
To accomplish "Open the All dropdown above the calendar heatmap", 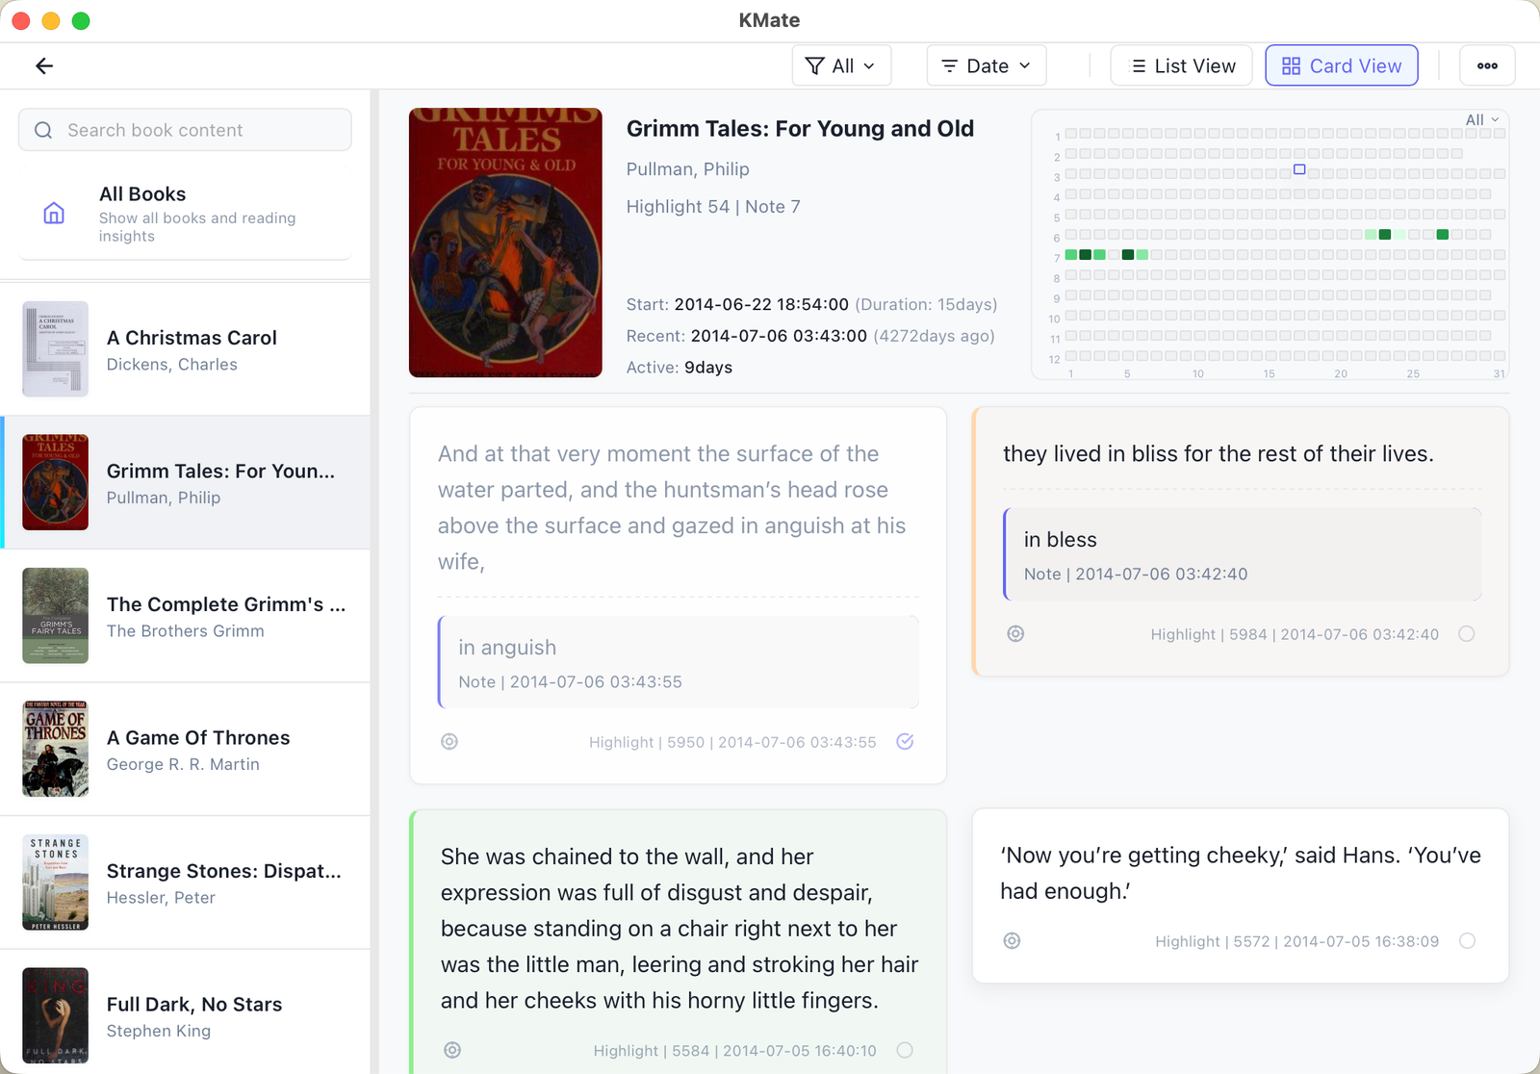I will pos(1481,119).
